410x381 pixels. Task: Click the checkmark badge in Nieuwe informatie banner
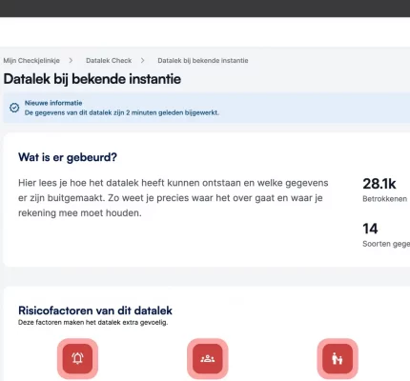pos(14,108)
